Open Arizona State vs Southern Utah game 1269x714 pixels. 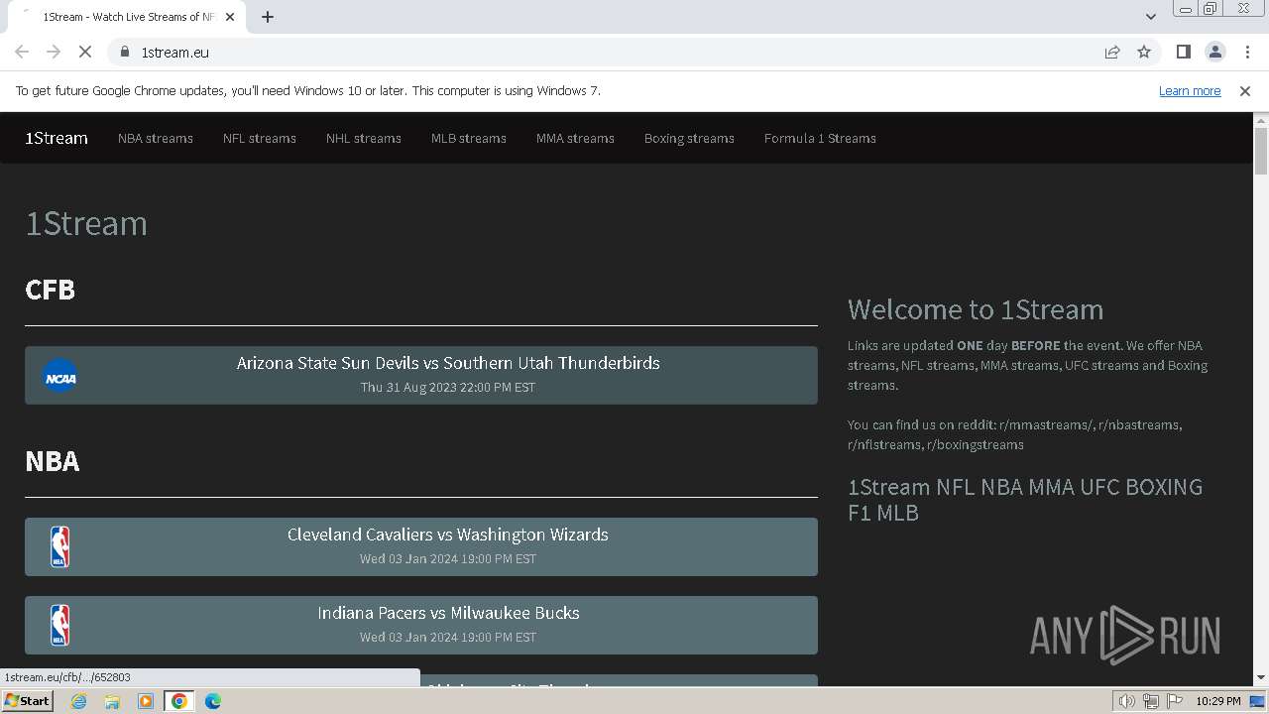421,375
